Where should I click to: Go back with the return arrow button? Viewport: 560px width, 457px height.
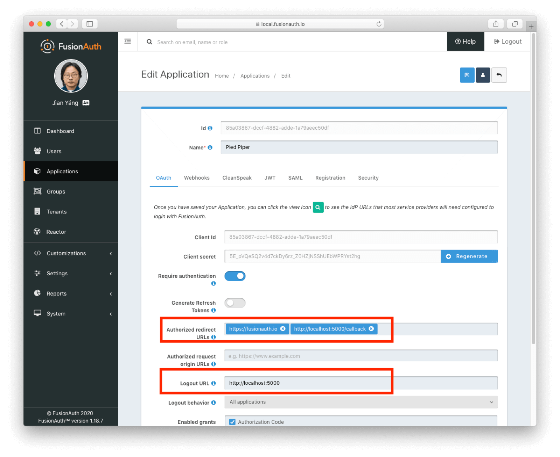499,75
